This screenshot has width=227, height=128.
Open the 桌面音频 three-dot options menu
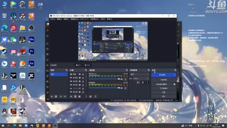125,88
